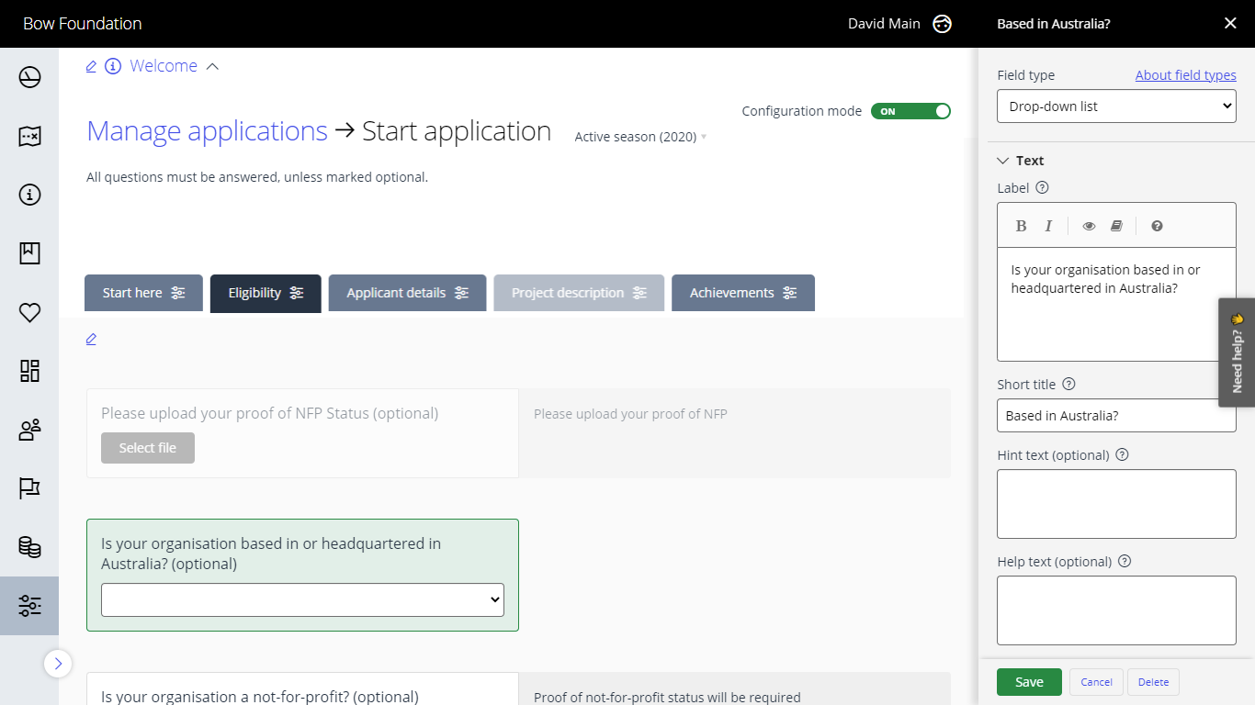Open the Field type drop-down list

pos(1116,106)
